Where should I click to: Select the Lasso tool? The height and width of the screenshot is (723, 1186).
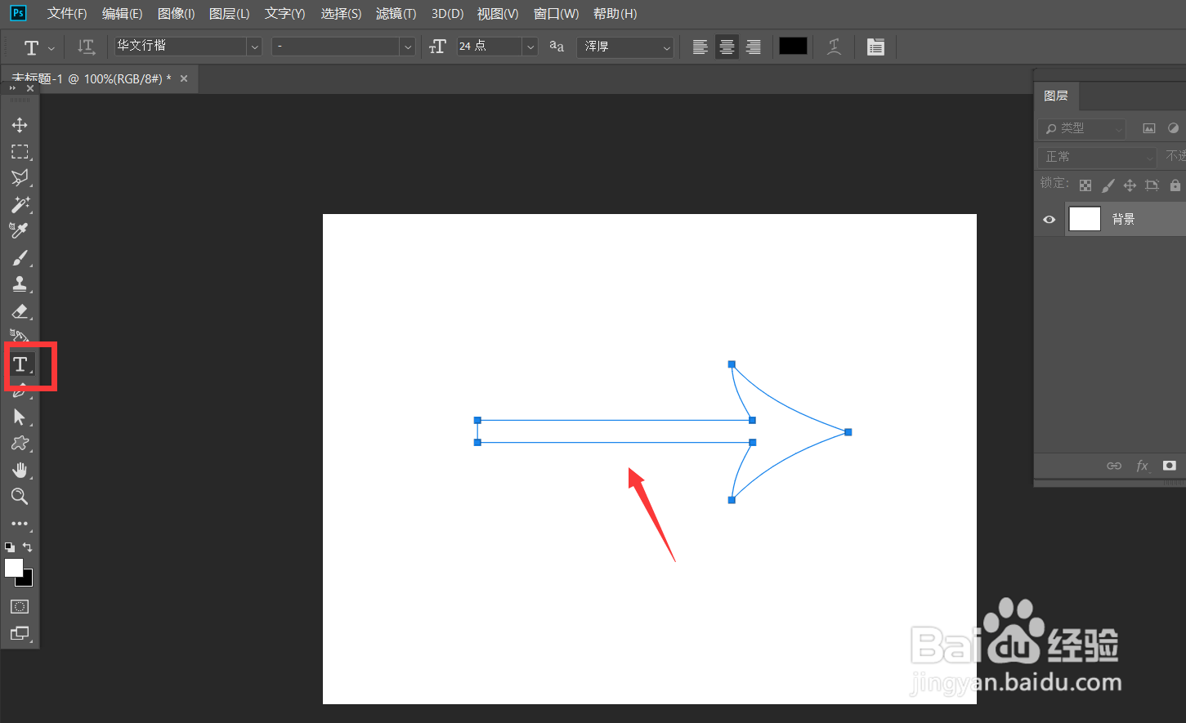[x=20, y=178]
